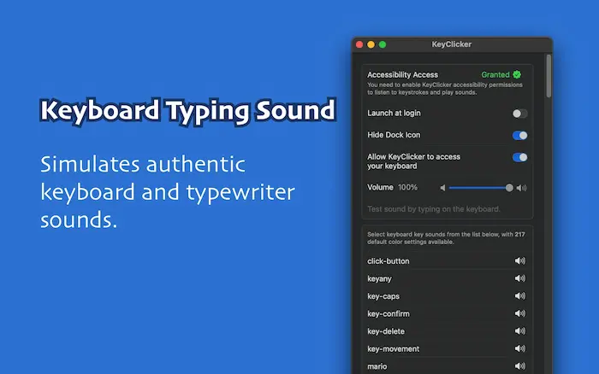Click the green zoom window button
Screen dimensions: 599x374
tap(383, 44)
